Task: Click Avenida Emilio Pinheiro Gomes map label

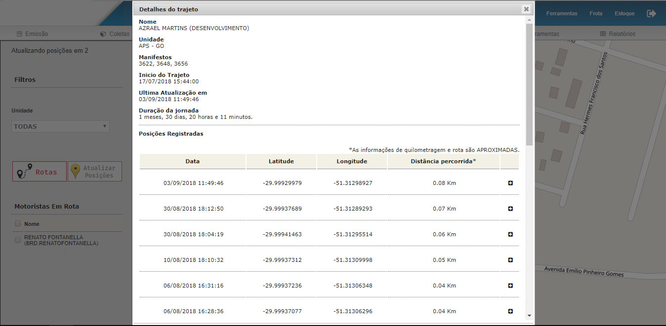Action: tap(584, 272)
